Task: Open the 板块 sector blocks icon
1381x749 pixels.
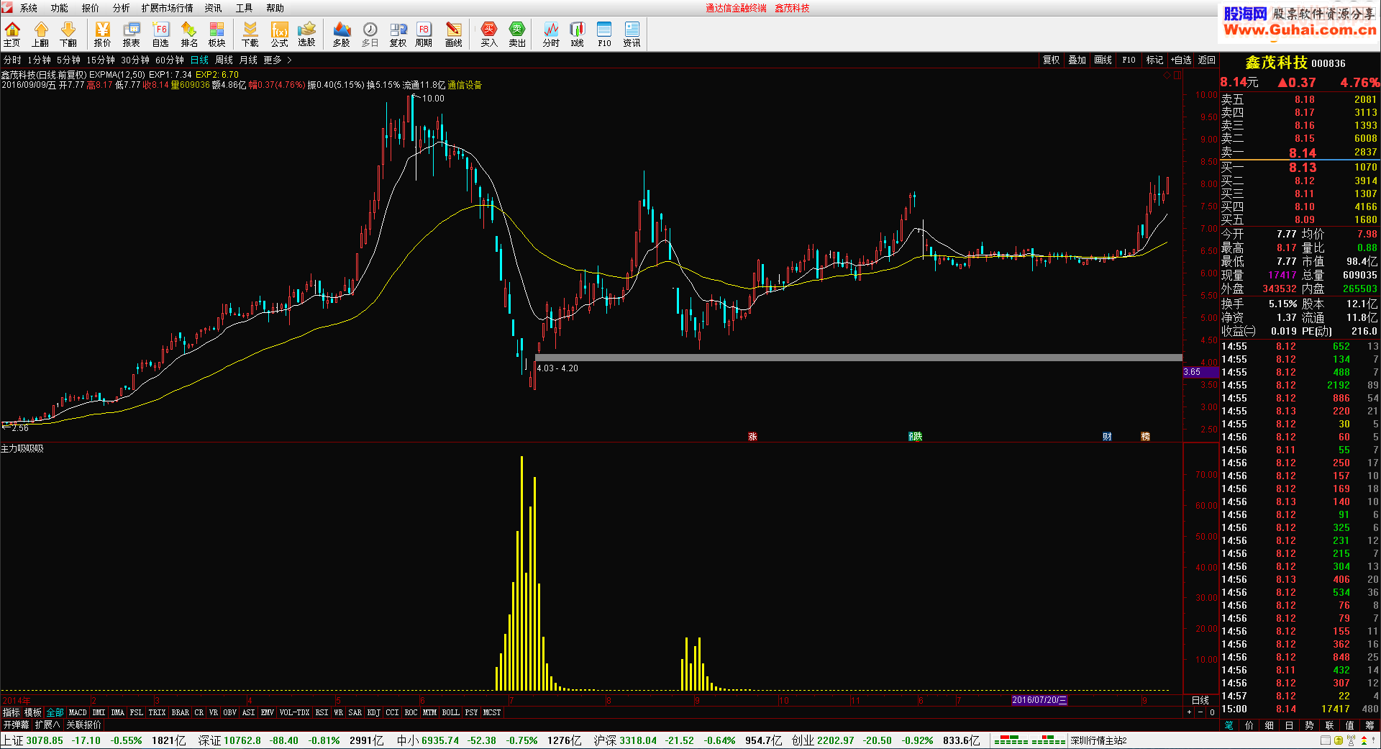Action: click(217, 34)
